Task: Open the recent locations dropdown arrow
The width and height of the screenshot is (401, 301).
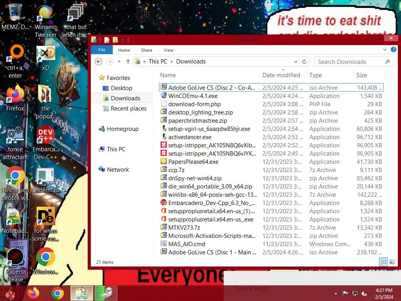Action: click(x=119, y=62)
